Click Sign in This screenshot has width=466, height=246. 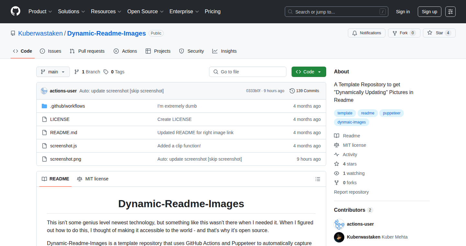point(403,12)
